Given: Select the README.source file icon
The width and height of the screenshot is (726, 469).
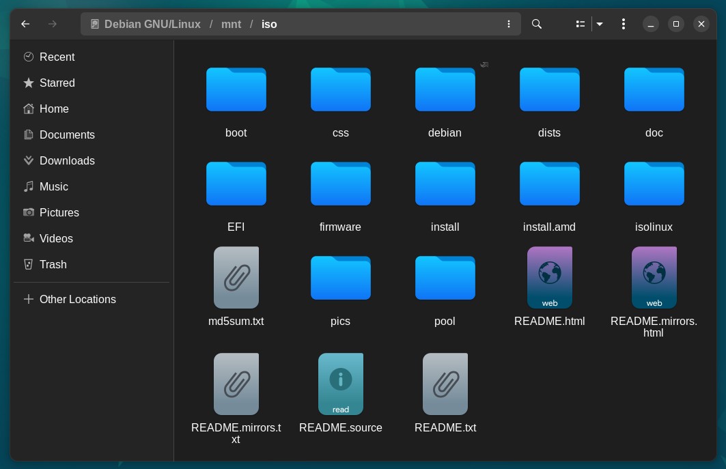Looking at the screenshot, I should (341, 384).
